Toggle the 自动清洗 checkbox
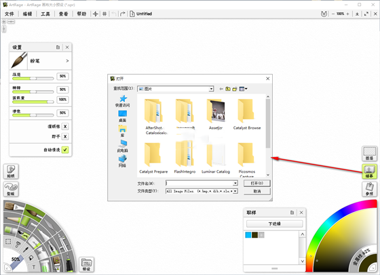380x275 pixels. (x=65, y=150)
